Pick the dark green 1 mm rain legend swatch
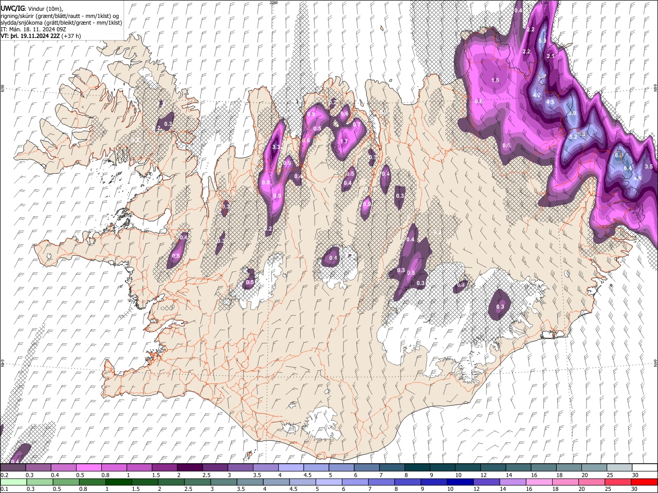This screenshot has width=658, height=493. pos(118,482)
